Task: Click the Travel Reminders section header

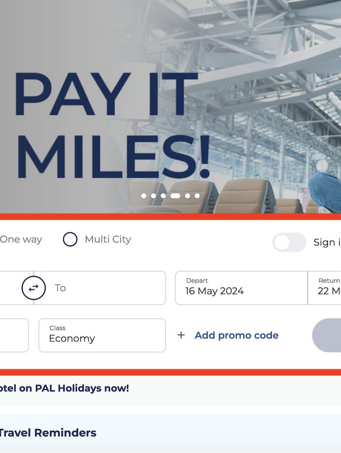Action: [x=48, y=433]
